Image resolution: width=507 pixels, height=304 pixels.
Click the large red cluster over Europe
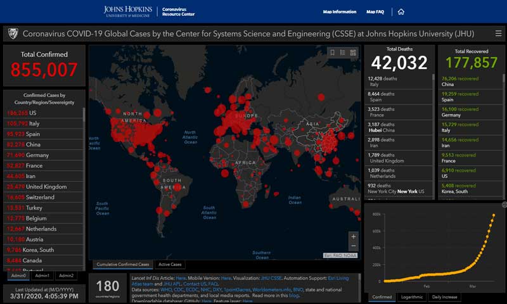238,122
